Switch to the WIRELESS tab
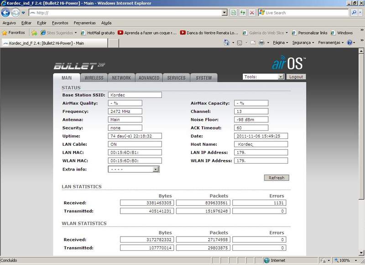This screenshot has height=265, width=365. [94, 78]
